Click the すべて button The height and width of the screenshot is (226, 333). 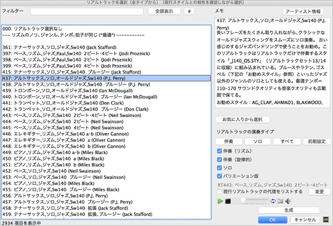pyautogui.click(x=287, y=141)
